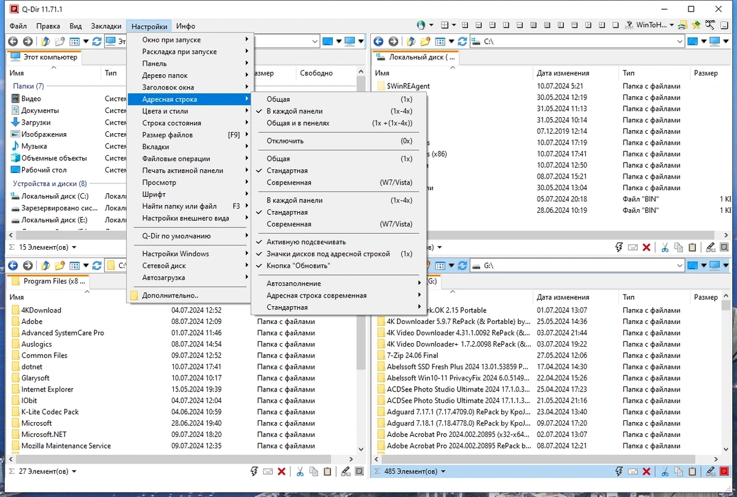The width and height of the screenshot is (737, 497).
Task: Click Refresh icon in bottom-right G:\ panel
Action: coord(462,266)
